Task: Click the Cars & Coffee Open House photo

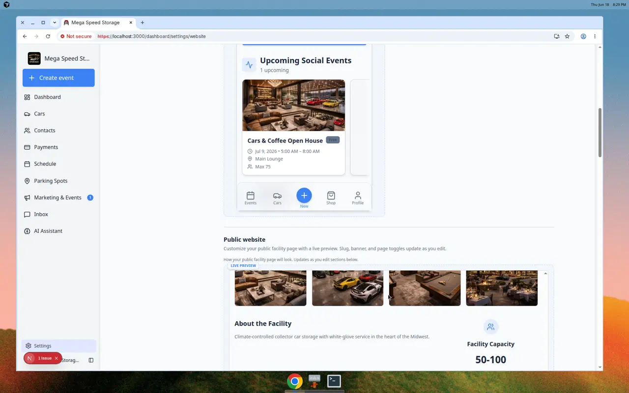Action: (x=294, y=106)
